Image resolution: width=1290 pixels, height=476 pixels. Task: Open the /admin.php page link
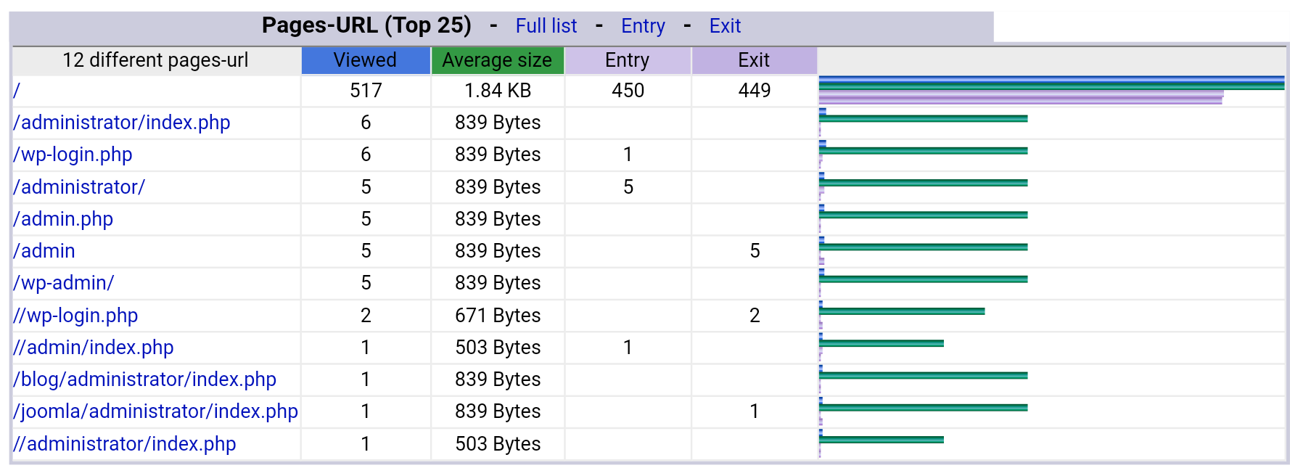click(x=64, y=219)
